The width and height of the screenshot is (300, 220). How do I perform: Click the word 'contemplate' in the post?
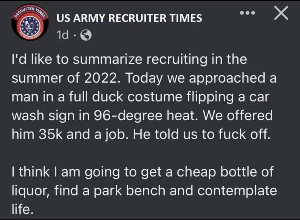click(237, 191)
